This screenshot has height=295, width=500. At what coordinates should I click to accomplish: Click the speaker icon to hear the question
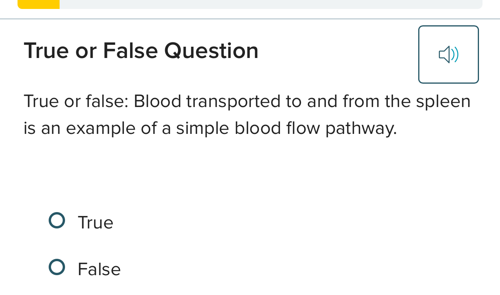tap(448, 54)
